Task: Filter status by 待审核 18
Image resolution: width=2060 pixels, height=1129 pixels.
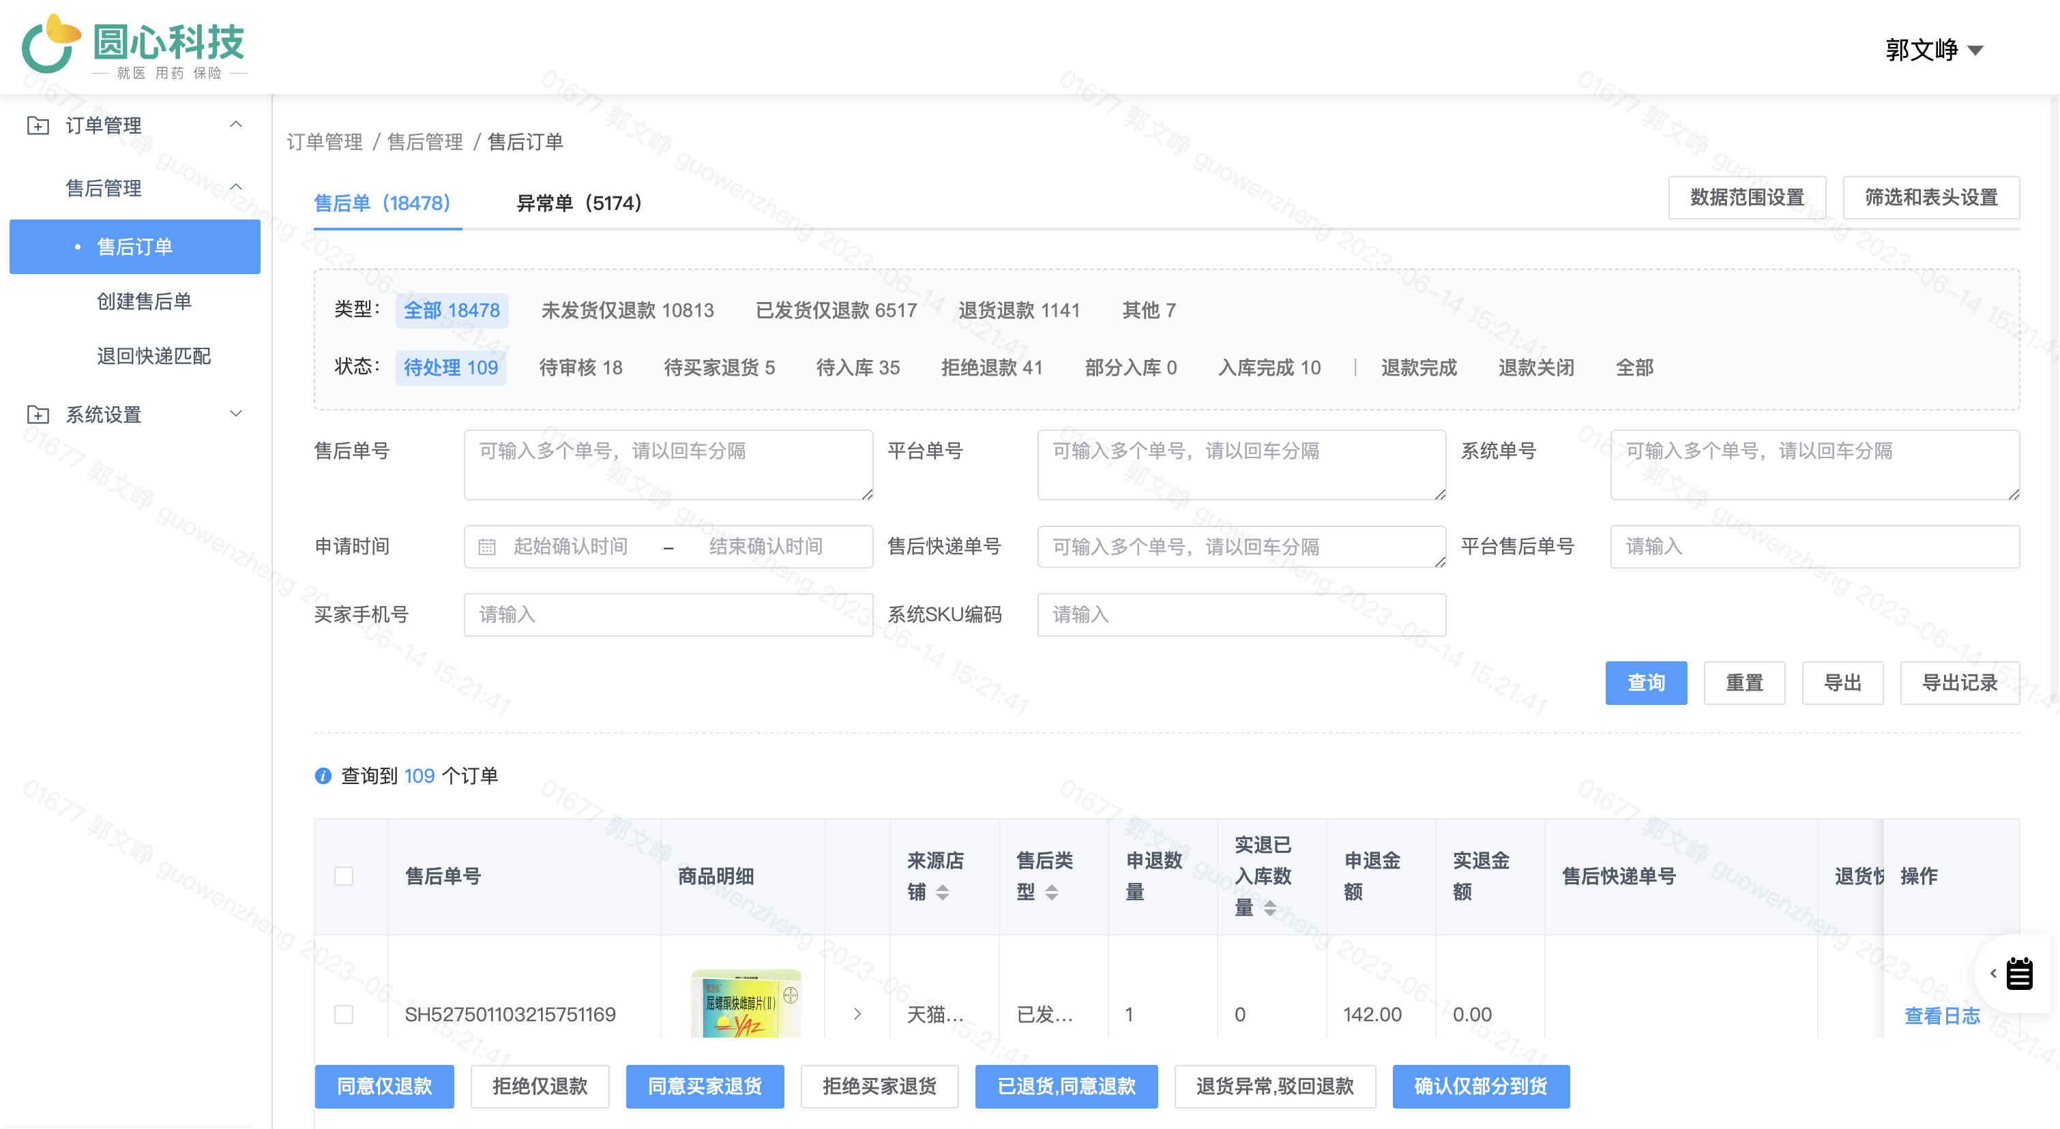Action: [580, 367]
